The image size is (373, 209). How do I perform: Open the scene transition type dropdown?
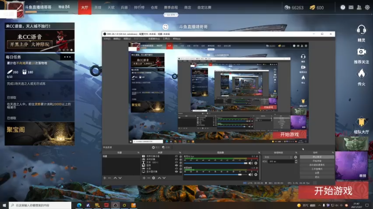point(278,157)
